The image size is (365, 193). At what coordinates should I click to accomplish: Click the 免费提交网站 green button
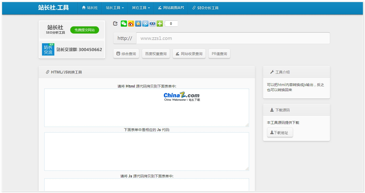(84, 30)
